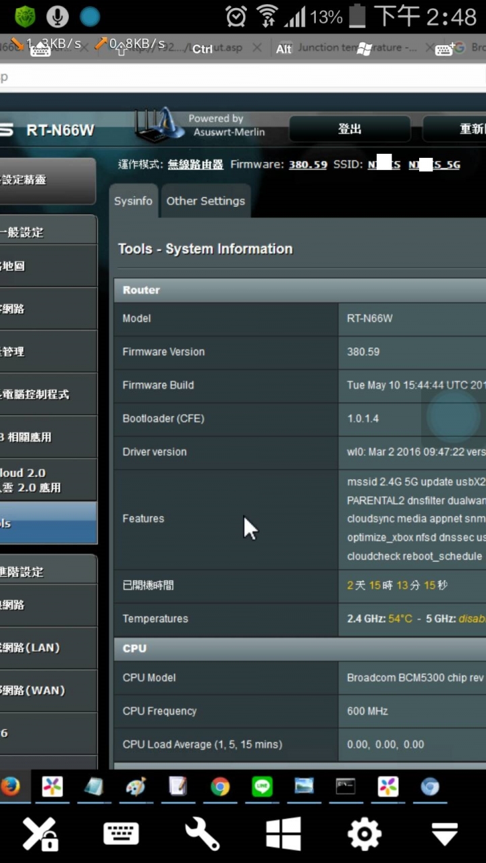Click the Bootloader value 1.0.1.4
Image resolution: width=486 pixels, height=863 pixels.
(x=362, y=418)
